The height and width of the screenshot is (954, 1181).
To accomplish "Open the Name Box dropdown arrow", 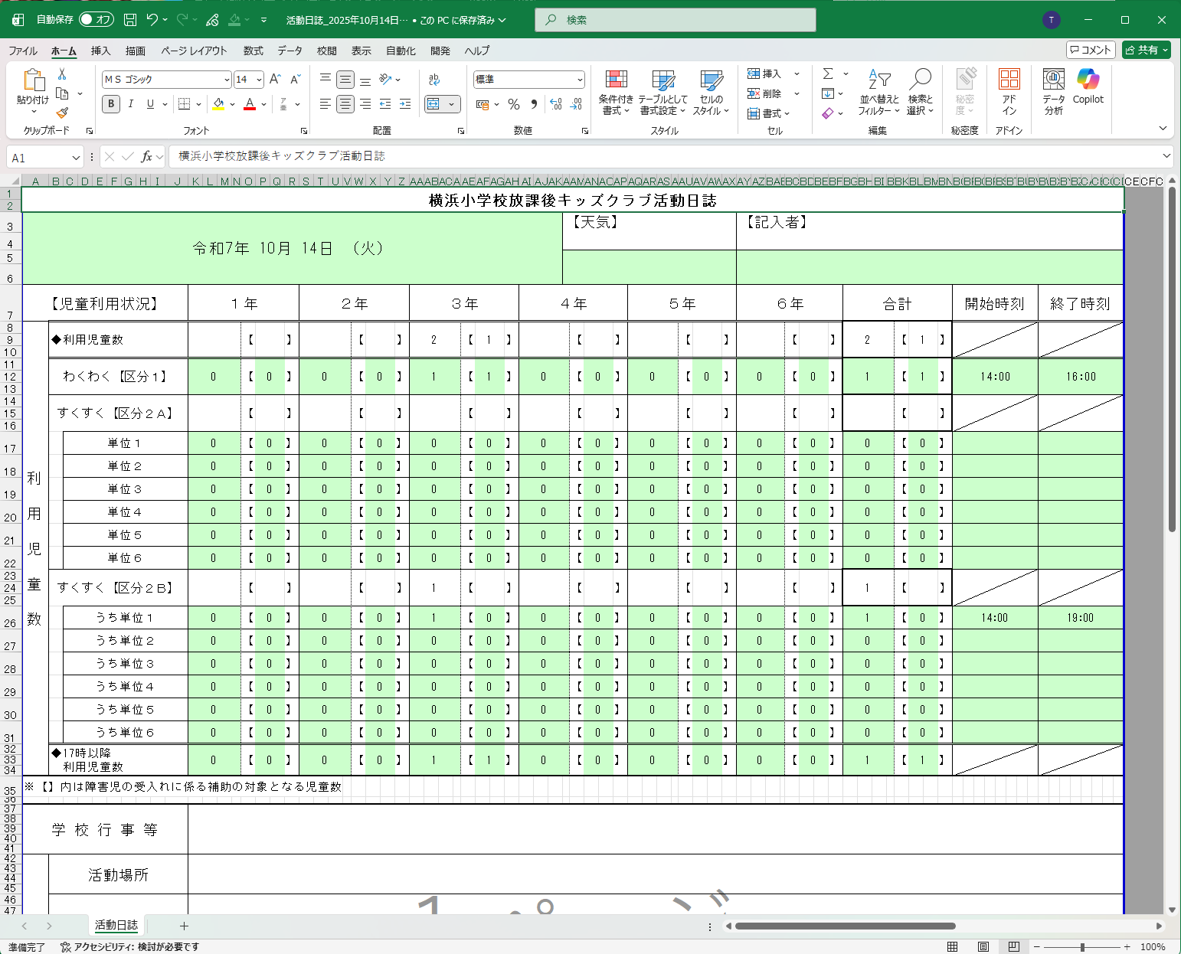I will click(x=76, y=158).
